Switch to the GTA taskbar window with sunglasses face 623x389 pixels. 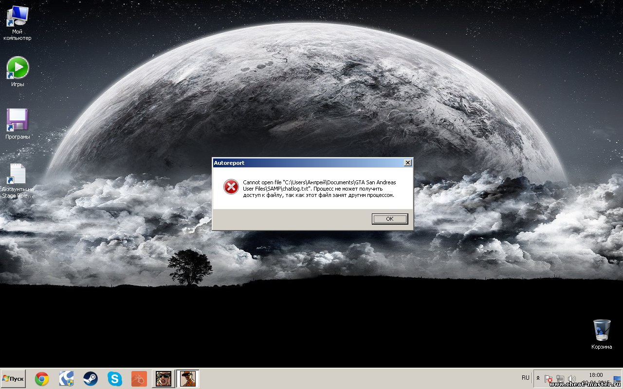point(164,379)
